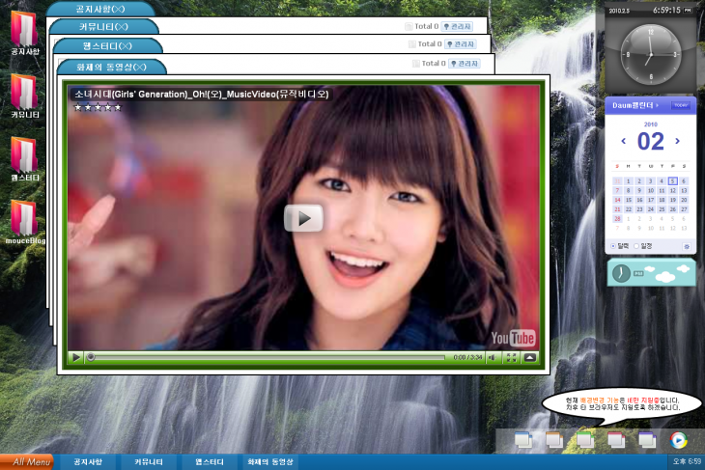
Task: Click the five-star rating on the video
Action: coord(98,107)
